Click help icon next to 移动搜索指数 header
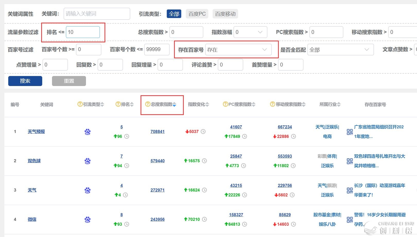The image size is (417, 237). pos(272,104)
